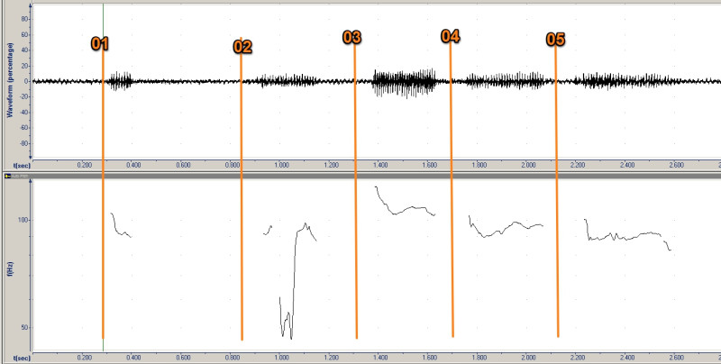
Task: Click the 40 tick on waveform axis
Action: 25,50
